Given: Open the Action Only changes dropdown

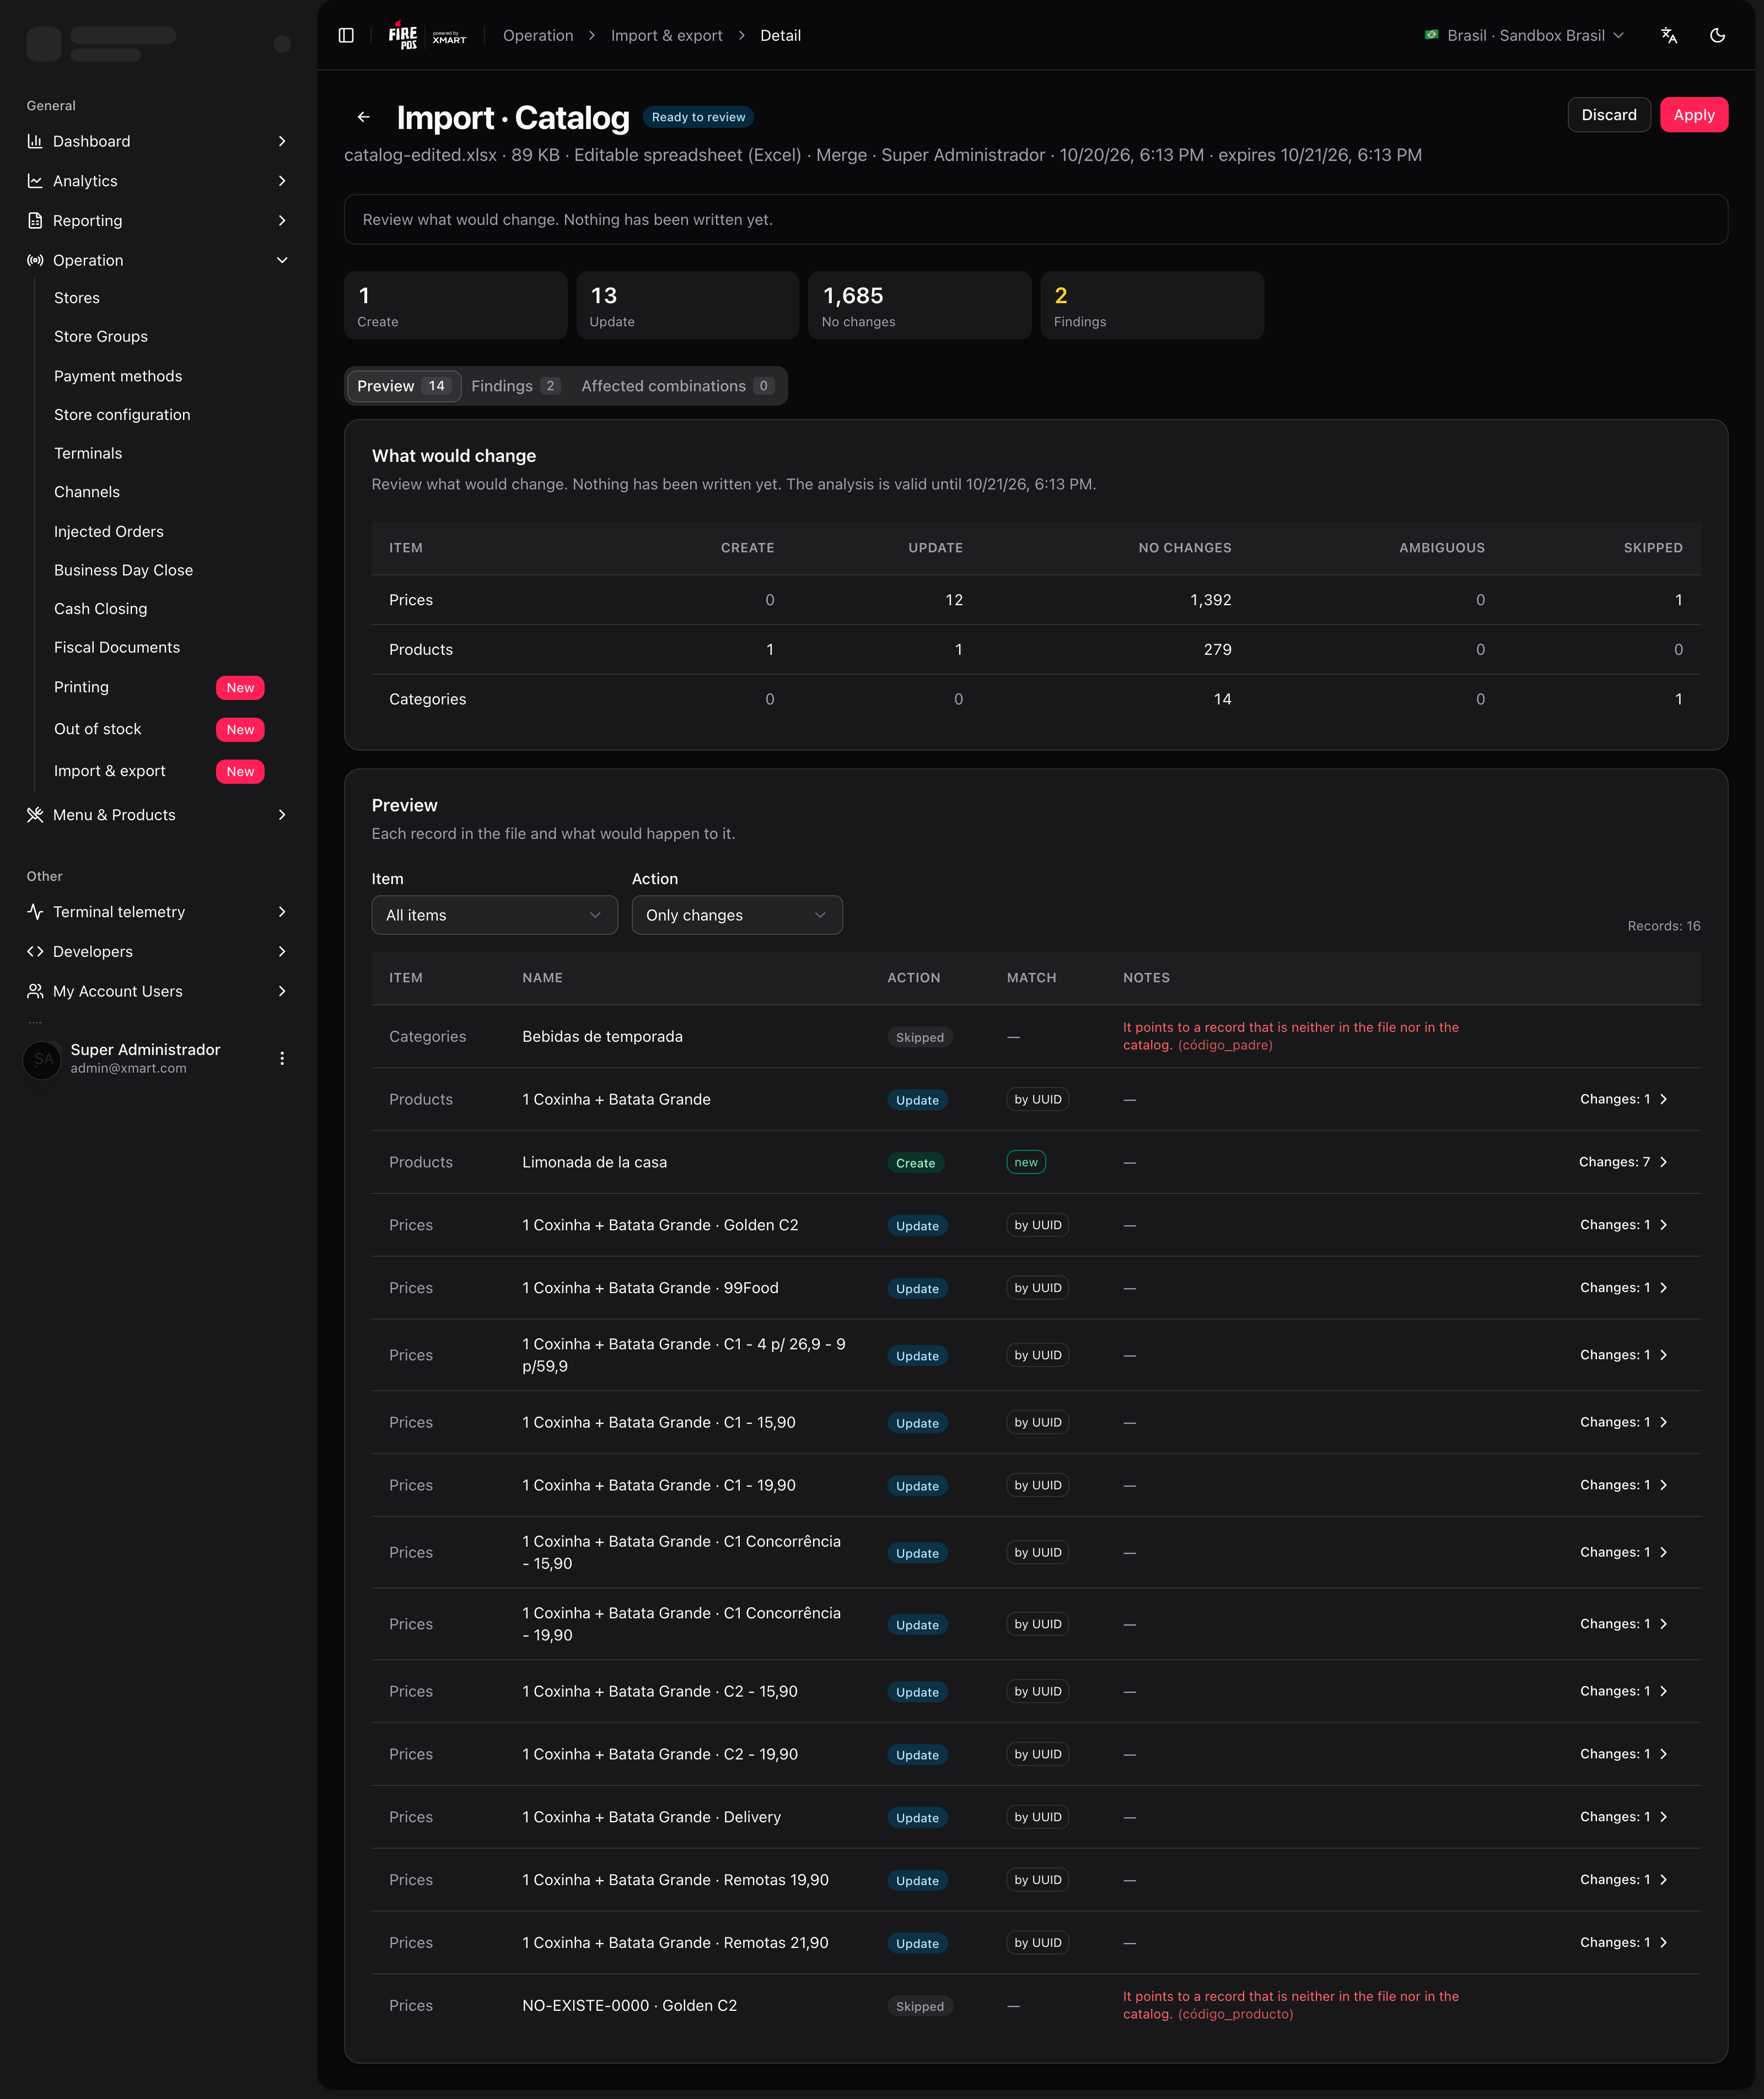Looking at the screenshot, I should (x=737, y=915).
